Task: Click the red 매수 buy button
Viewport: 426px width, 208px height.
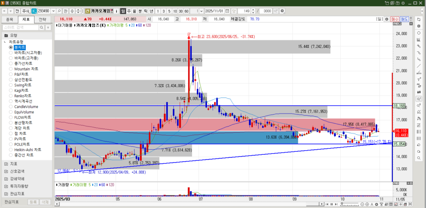Action: click(x=395, y=19)
